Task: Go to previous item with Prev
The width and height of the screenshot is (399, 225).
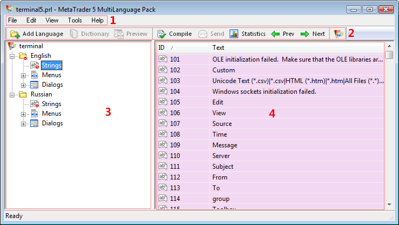Action: click(x=282, y=34)
